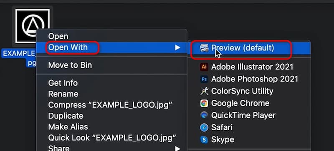Select the EXAMPLE_LOGO file thumbnail
334x151 pixels.
coord(33,26)
